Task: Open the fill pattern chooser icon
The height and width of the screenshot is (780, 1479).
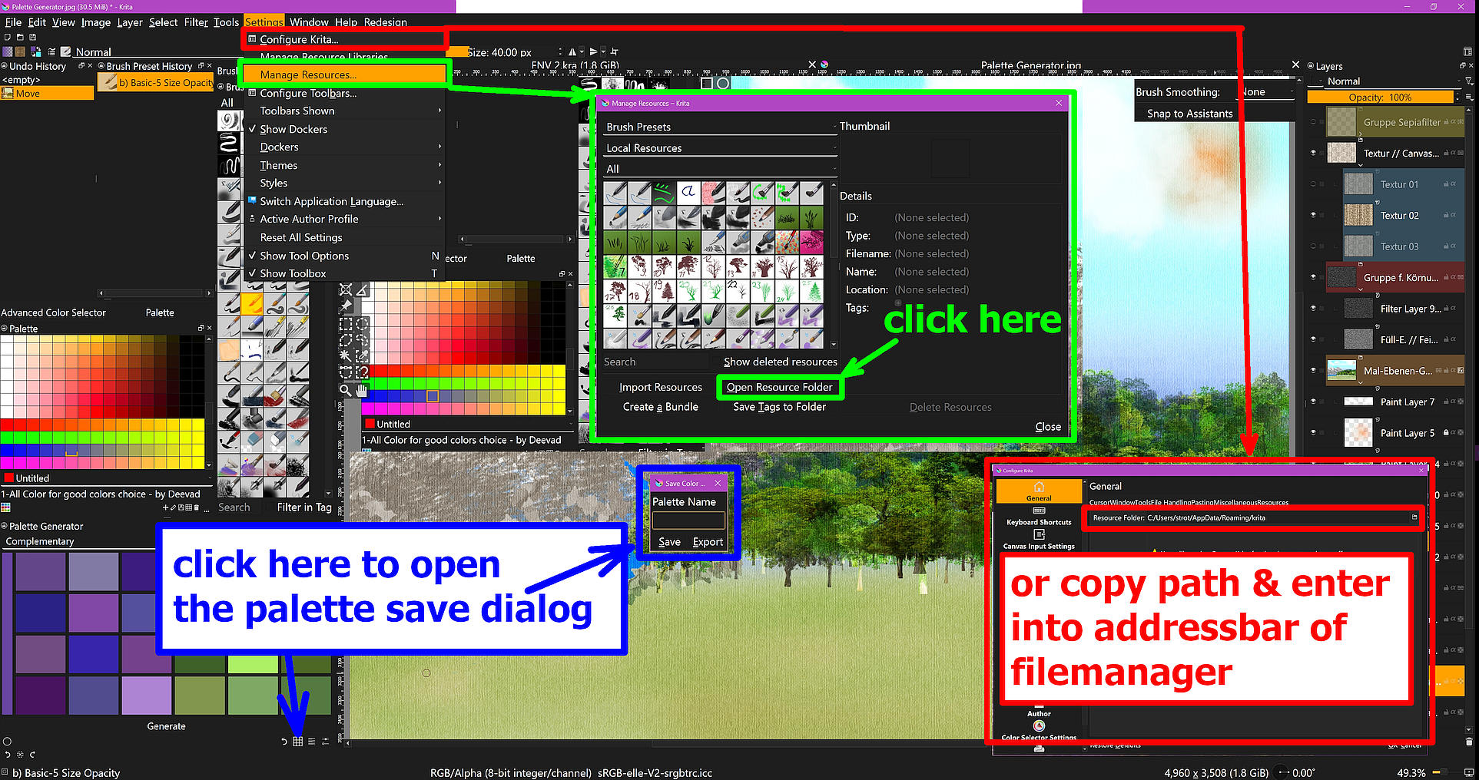Action: [x=20, y=51]
